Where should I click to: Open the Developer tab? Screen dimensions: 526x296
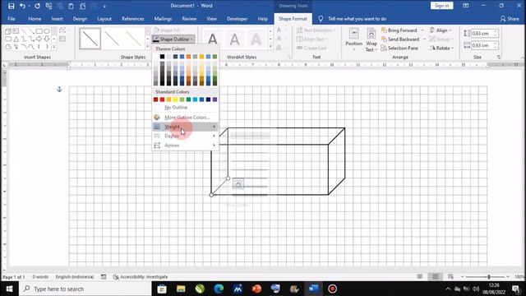(237, 19)
